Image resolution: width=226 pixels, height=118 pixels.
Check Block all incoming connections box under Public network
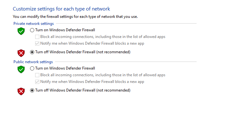point(37,75)
